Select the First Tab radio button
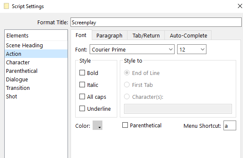243x158 pixels. click(x=127, y=85)
